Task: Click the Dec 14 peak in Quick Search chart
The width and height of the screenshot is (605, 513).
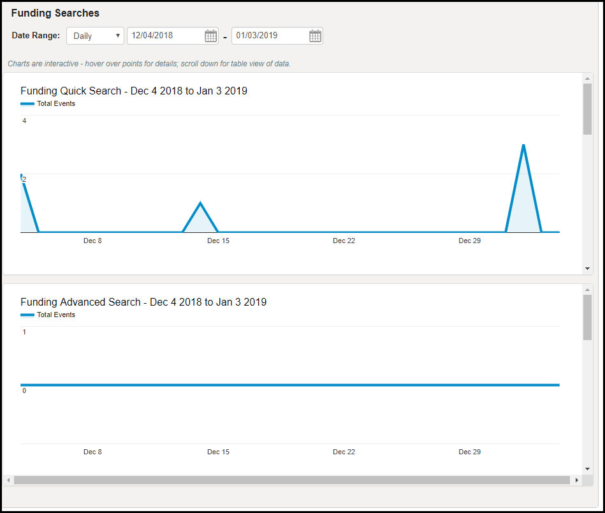Action: pyautogui.click(x=201, y=204)
